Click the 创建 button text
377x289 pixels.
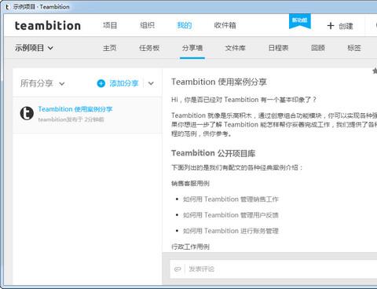click(x=346, y=26)
